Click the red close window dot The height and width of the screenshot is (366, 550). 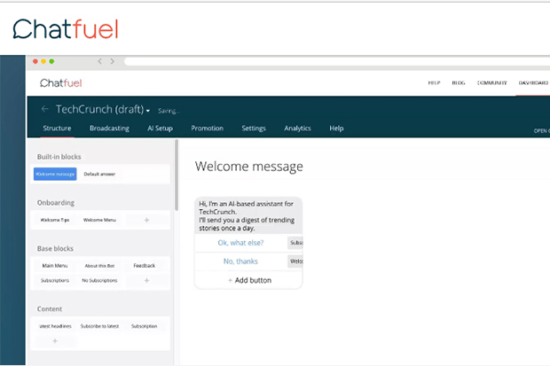[x=35, y=61]
